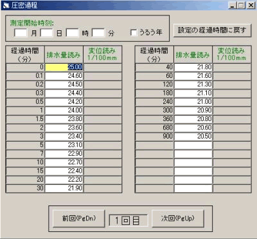The height and width of the screenshot is (239, 257).
Task: Select the 23.60 drainage reading cell
Action: point(64,128)
